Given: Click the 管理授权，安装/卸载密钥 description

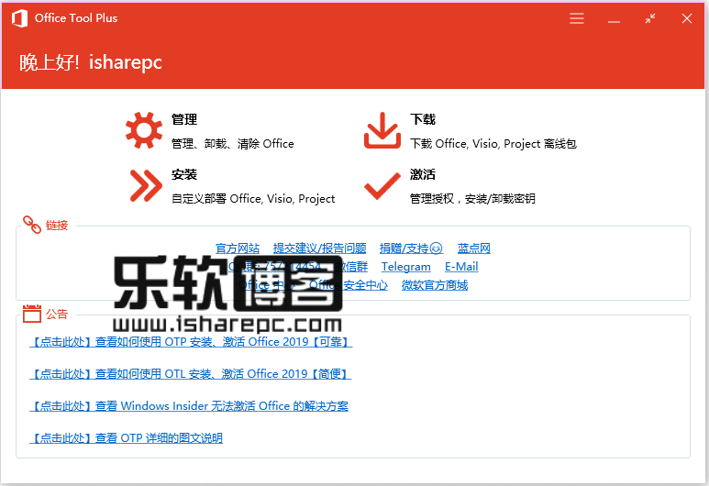Looking at the screenshot, I should click(x=472, y=199).
